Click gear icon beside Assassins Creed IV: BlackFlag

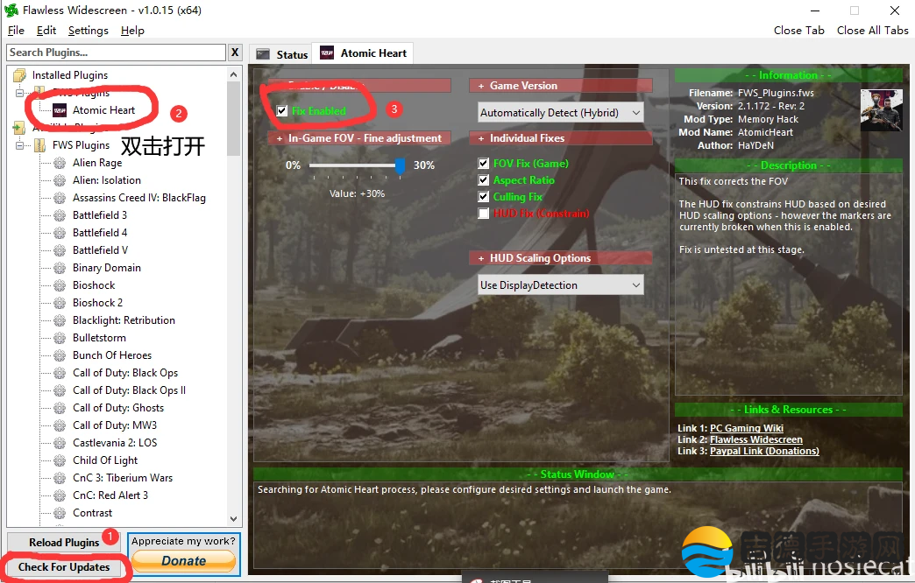click(60, 198)
